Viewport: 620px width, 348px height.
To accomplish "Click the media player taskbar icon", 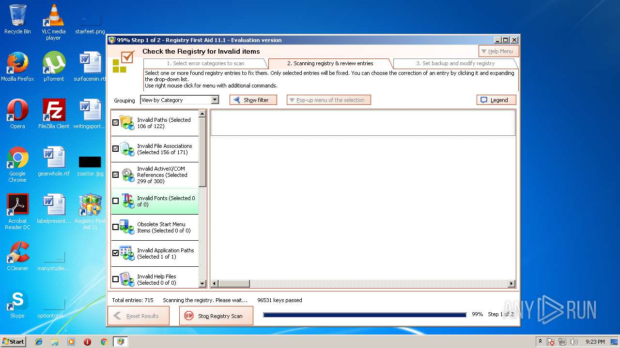I will (71, 342).
